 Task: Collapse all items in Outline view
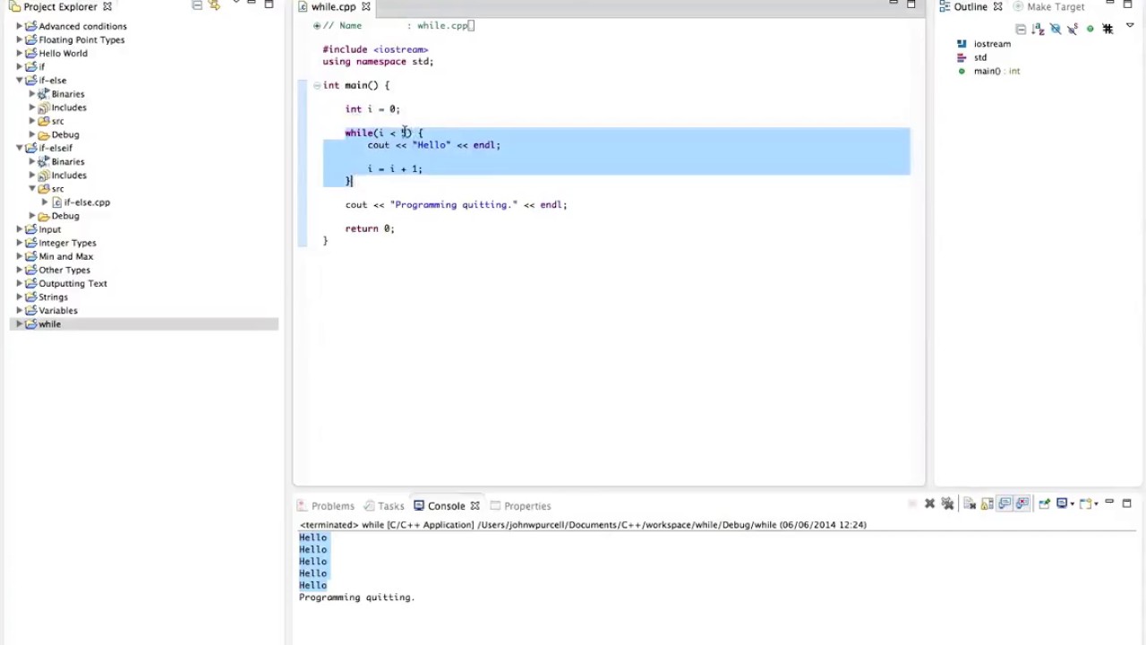point(1021,30)
